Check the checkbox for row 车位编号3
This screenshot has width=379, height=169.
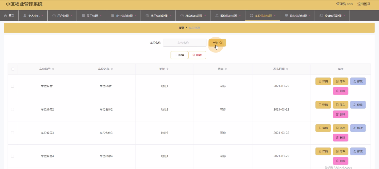coord(13,133)
